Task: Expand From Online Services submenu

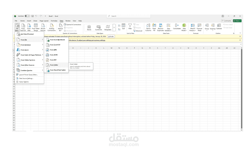Action: point(30,60)
